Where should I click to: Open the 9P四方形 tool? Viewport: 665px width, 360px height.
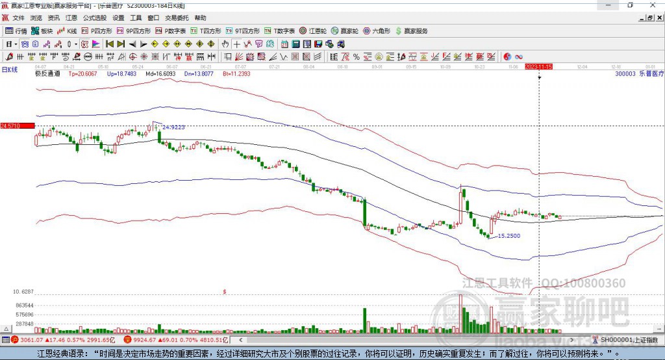pyautogui.click(x=134, y=31)
